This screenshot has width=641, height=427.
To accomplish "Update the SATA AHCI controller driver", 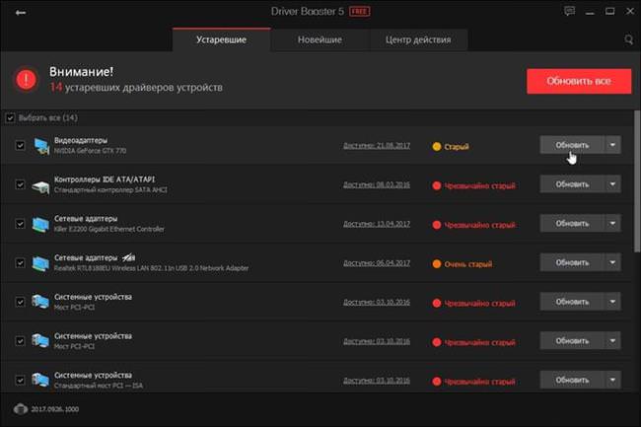I will pyautogui.click(x=572, y=184).
